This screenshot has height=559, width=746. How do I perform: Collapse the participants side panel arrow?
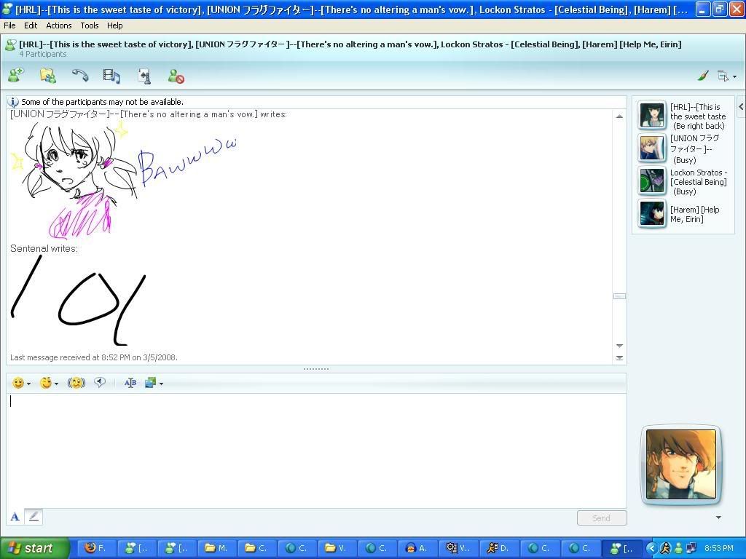point(740,107)
